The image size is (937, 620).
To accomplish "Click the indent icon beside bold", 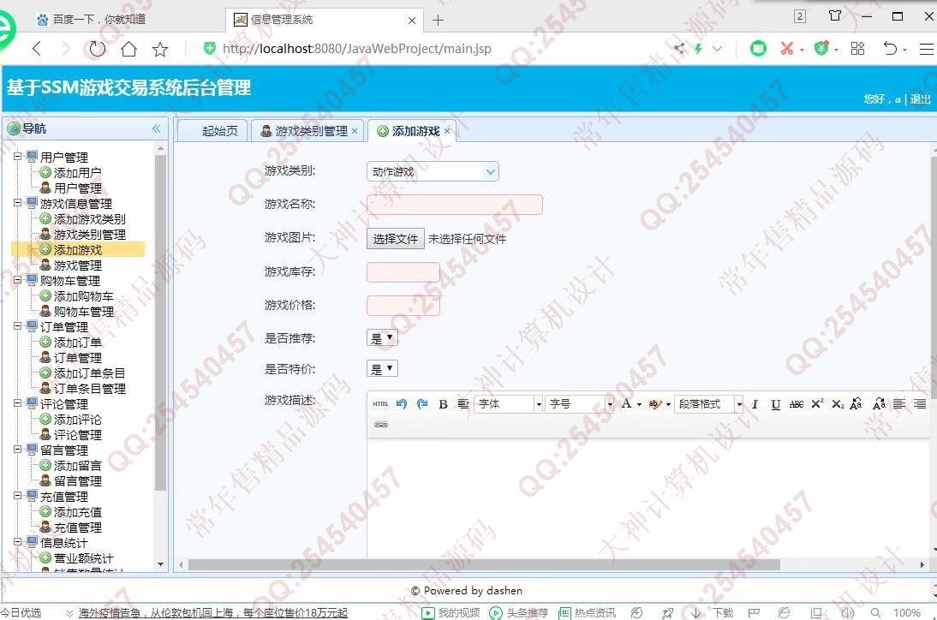I will [x=463, y=404].
